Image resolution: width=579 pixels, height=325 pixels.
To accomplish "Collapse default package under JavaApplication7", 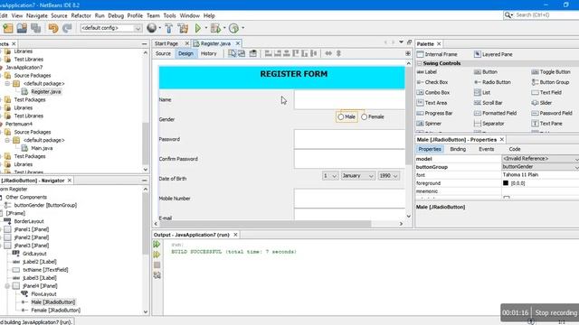I will (x=7, y=84).
